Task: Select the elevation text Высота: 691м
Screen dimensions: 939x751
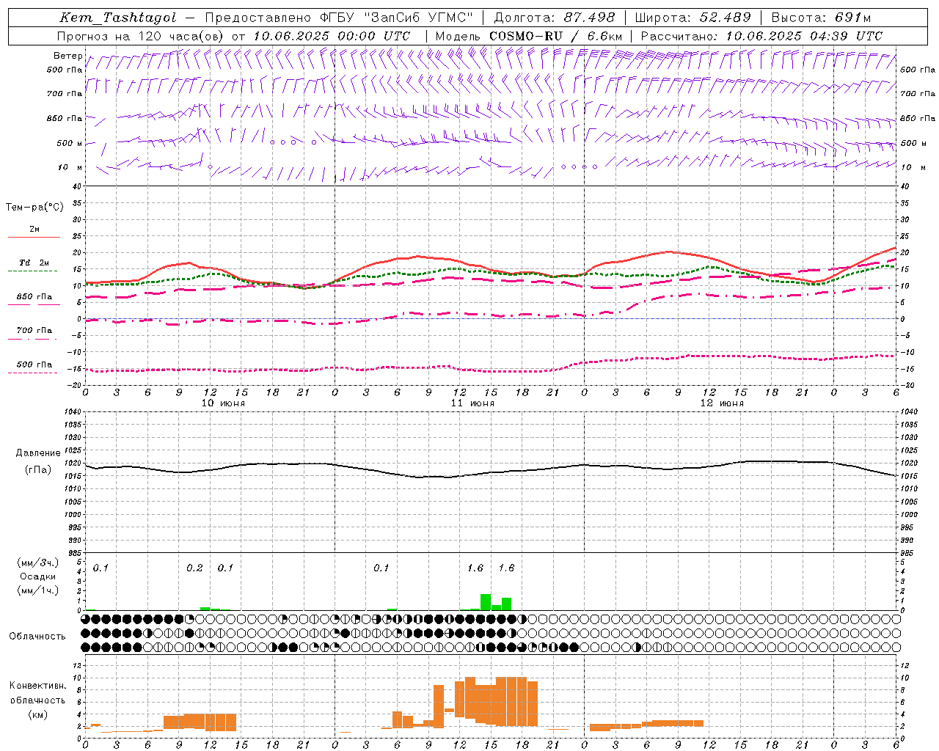Action: click(x=822, y=18)
